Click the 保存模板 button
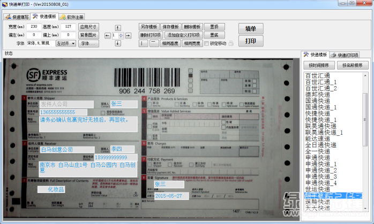The image size is (374, 224). tap(170, 27)
